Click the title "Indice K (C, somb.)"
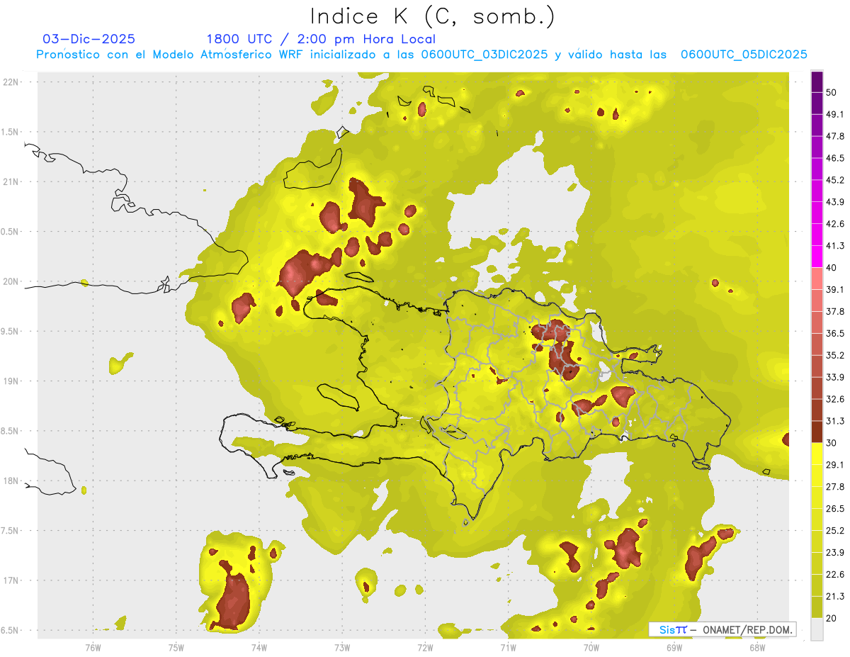Screen dimensions: 850x657 tap(432, 16)
